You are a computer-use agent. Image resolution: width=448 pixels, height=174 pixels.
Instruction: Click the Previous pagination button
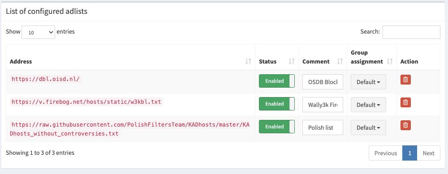click(x=386, y=153)
